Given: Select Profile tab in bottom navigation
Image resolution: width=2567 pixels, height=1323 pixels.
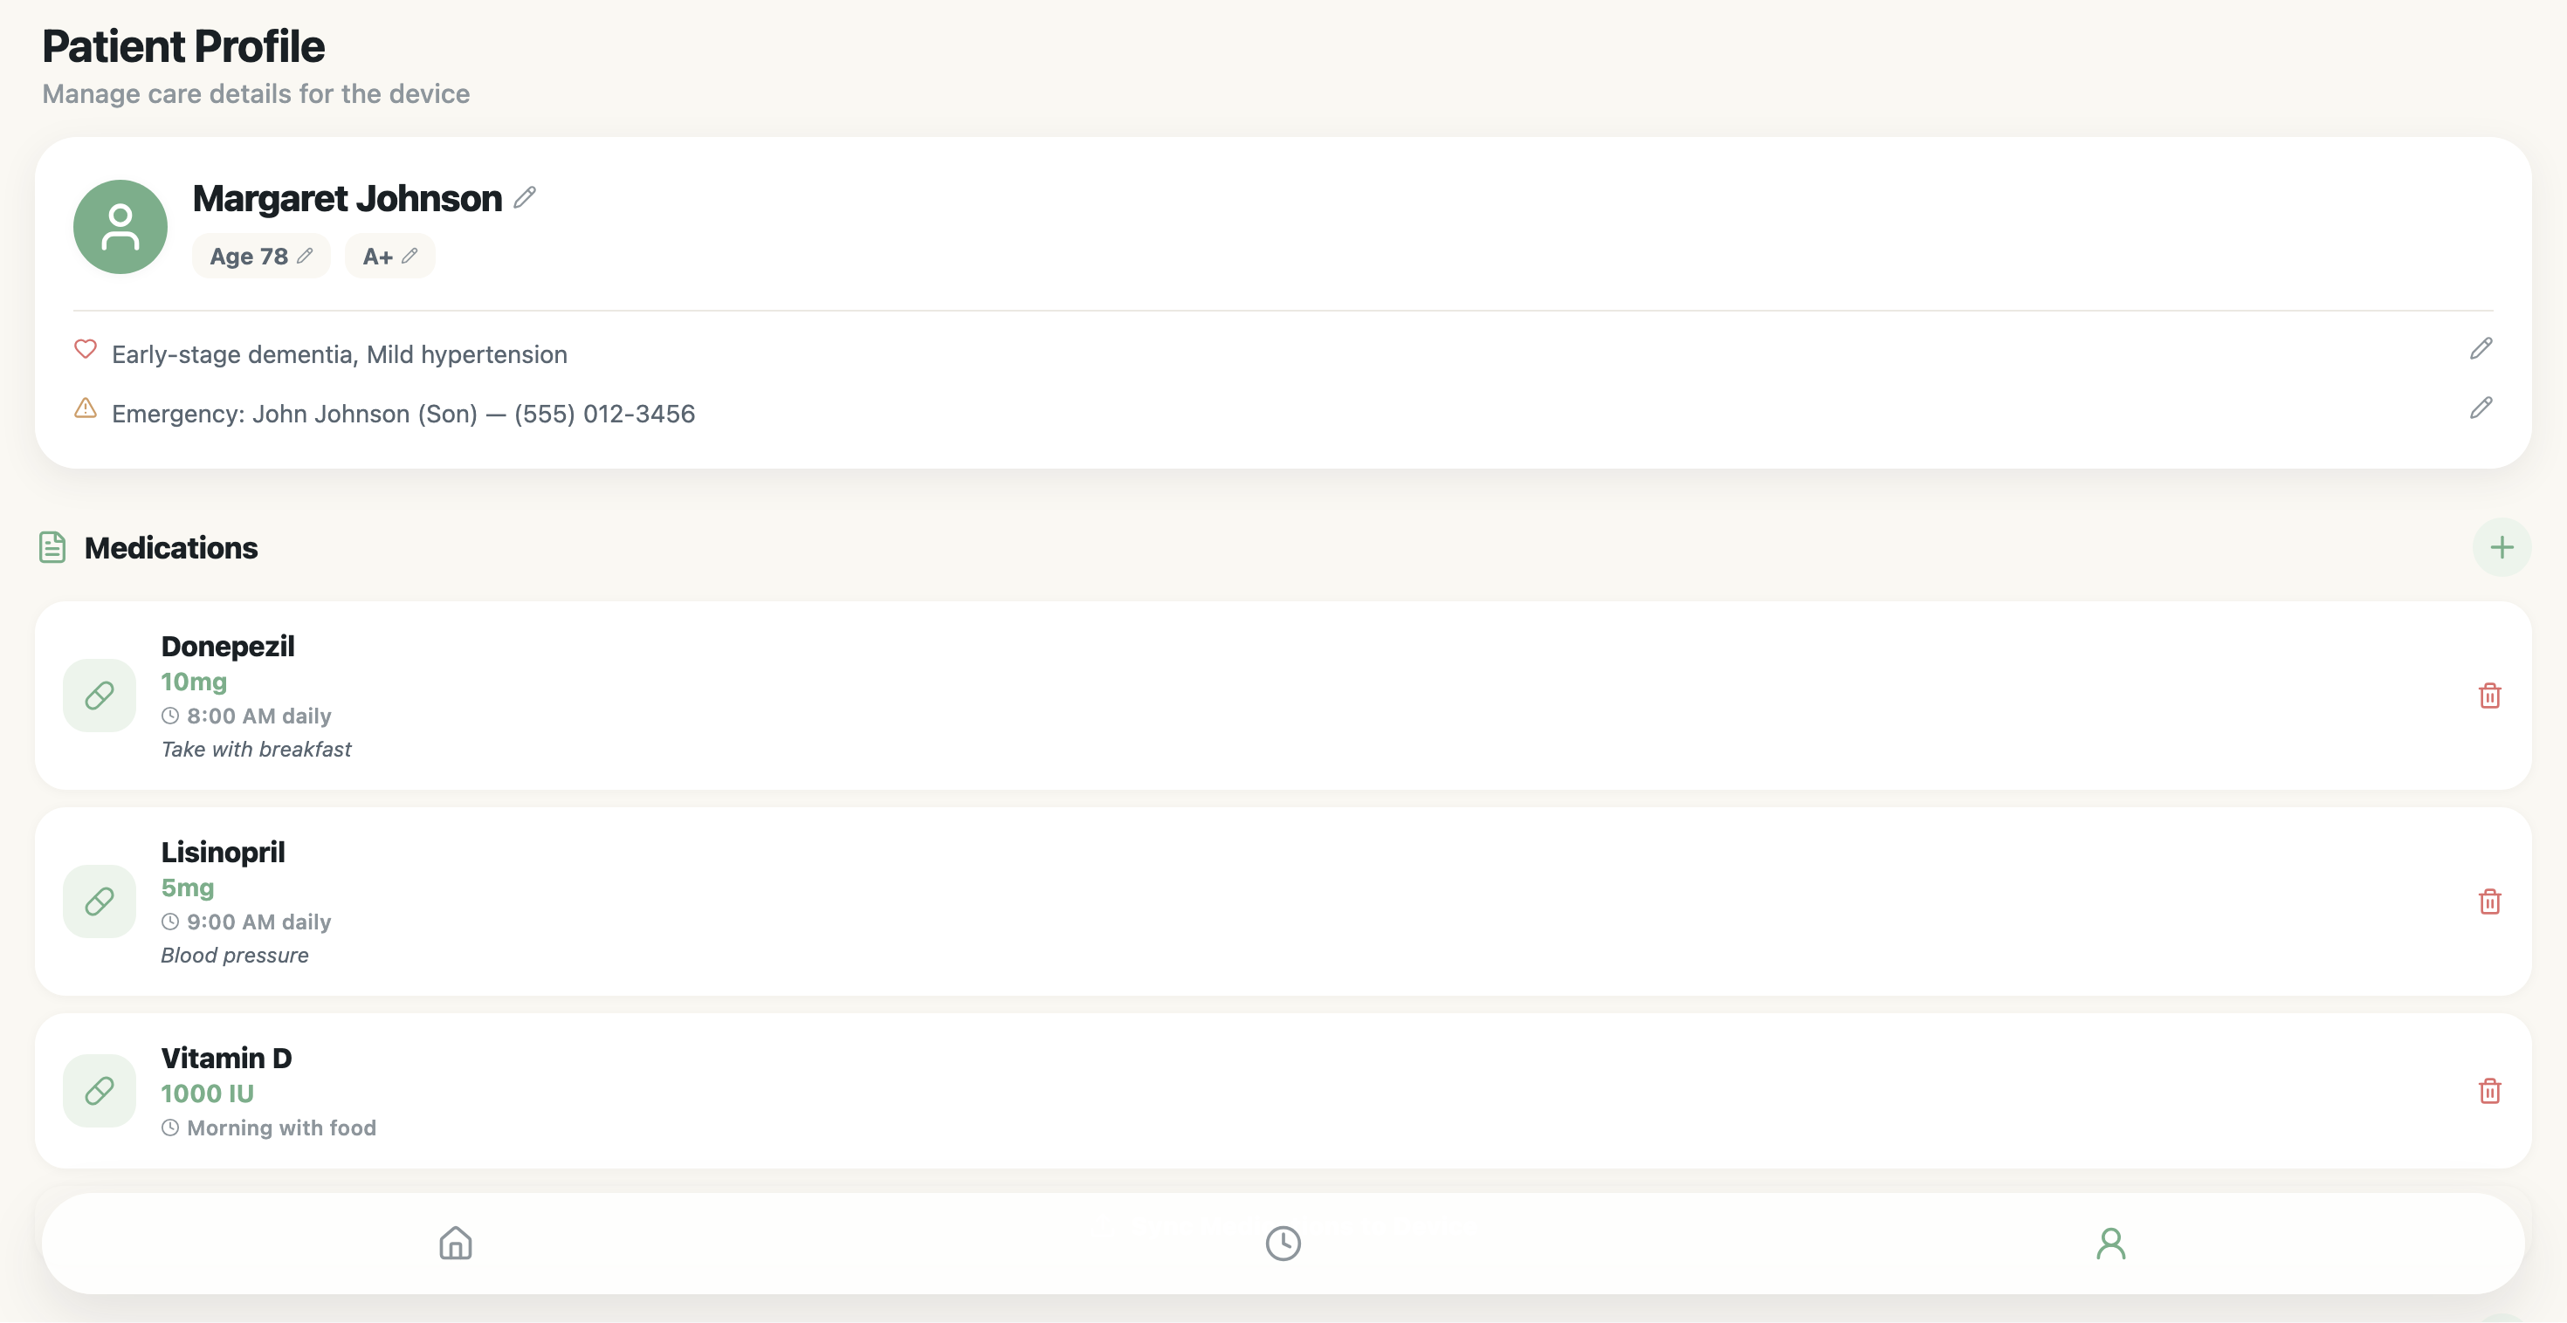Looking at the screenshot, I should 2109,1244.
